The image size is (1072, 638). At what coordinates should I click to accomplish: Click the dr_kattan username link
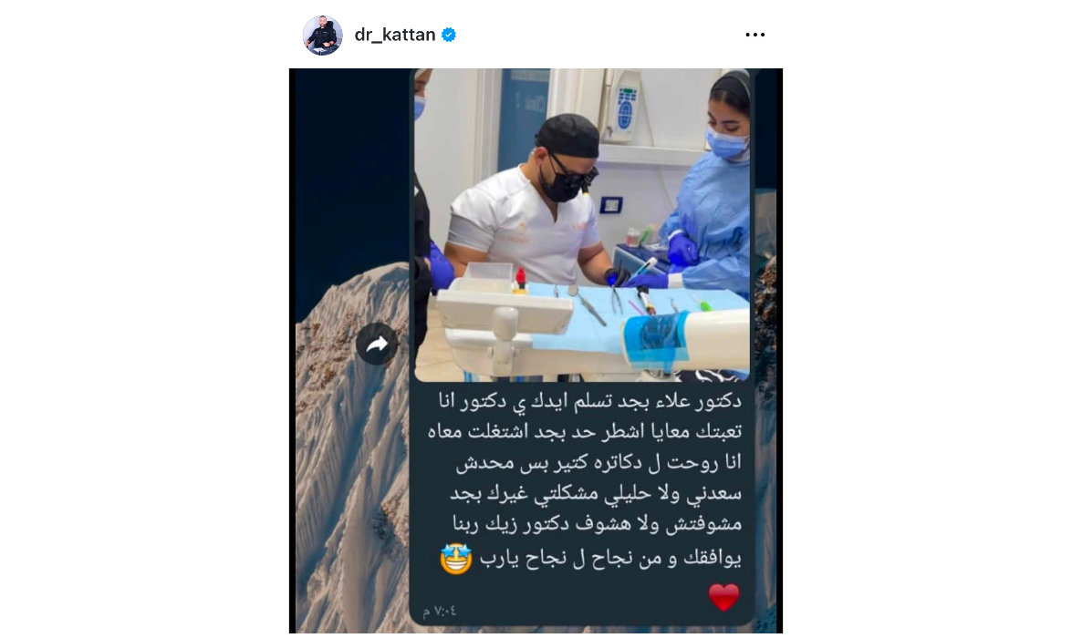394,35
